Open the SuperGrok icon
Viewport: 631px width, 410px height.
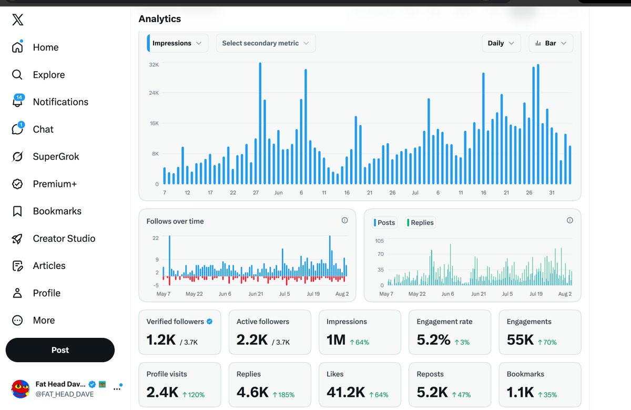coord(17,156)
